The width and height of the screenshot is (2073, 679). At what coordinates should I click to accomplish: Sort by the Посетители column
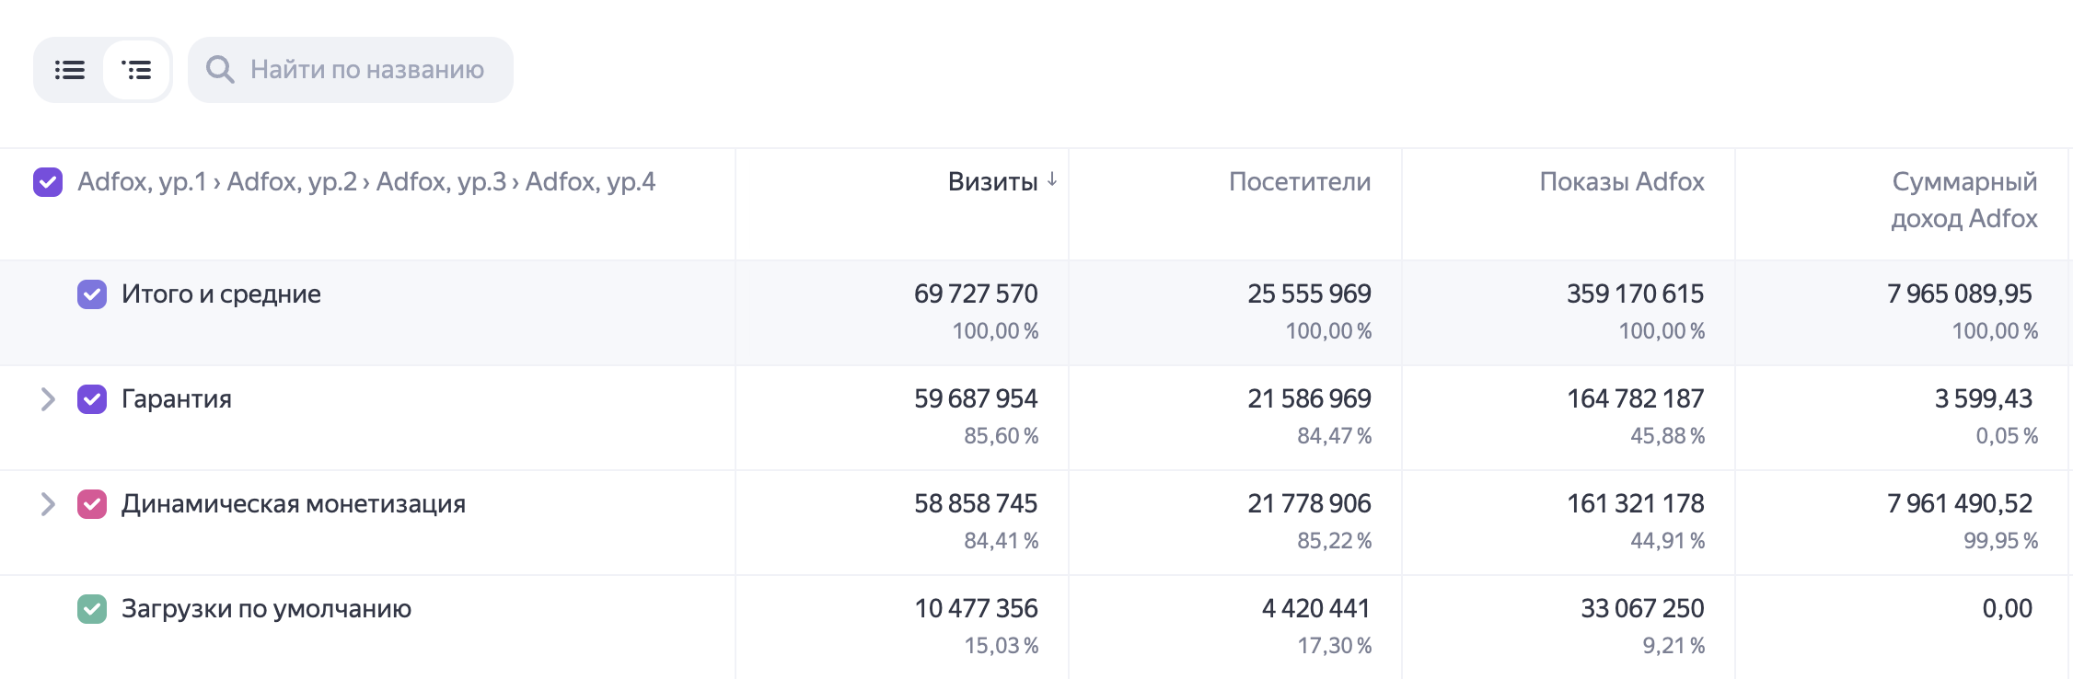pos(1300,182)
